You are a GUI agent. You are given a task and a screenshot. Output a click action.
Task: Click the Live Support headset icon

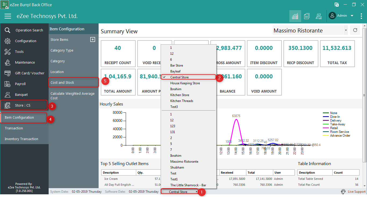pos(343,192)
